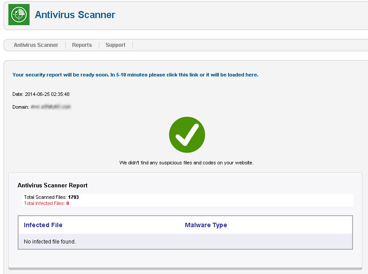Click the Malware Type column header
The image size is (368, 274).
(206, 225)
